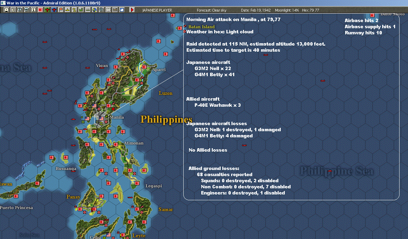The width and height of the screenshot is (408, 239).
Task: Click the save-disk icon in the toolbar
Action: (x=6, y=10)
